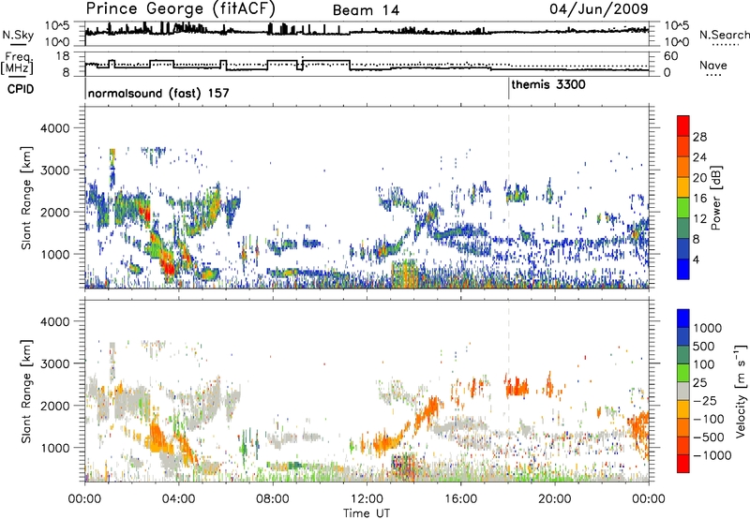The width and height of the screenshot is (750, 519).
Task: Click the light green segment of velocity colorbar
Action: tap(683, 373)
